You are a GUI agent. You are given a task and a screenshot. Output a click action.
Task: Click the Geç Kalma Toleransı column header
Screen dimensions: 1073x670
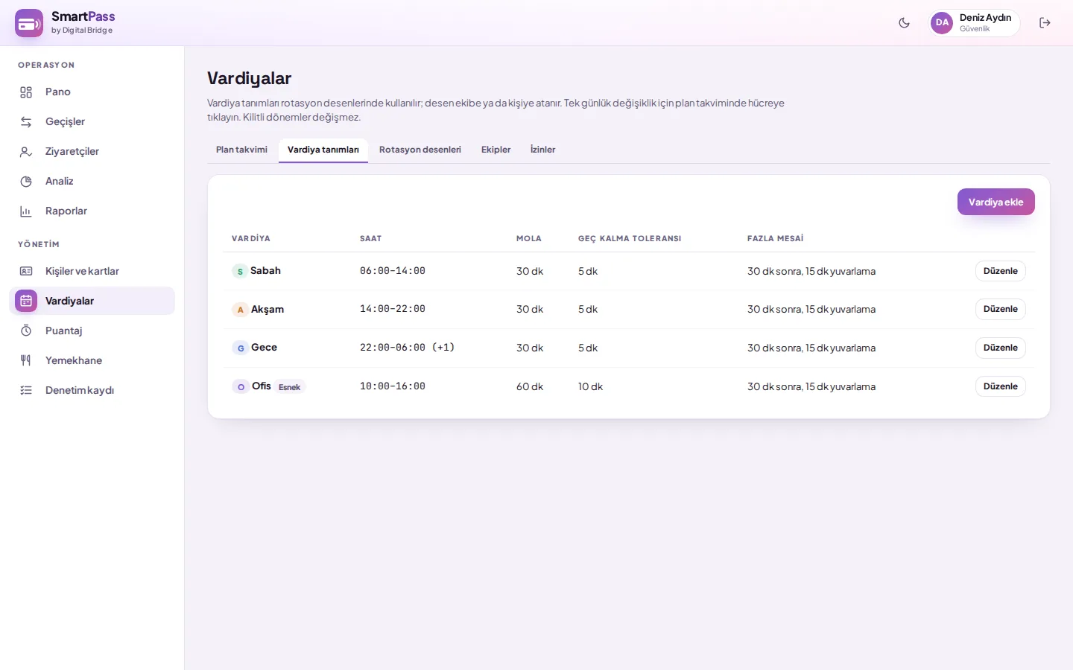(x=630, y=238)
